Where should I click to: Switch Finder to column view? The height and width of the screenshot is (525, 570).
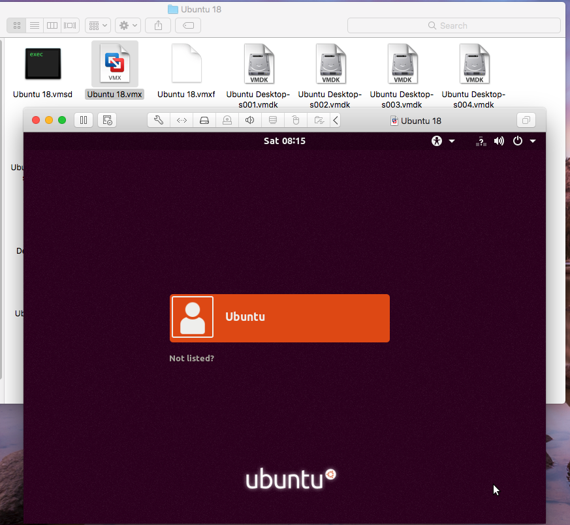(x=52, y=25)
